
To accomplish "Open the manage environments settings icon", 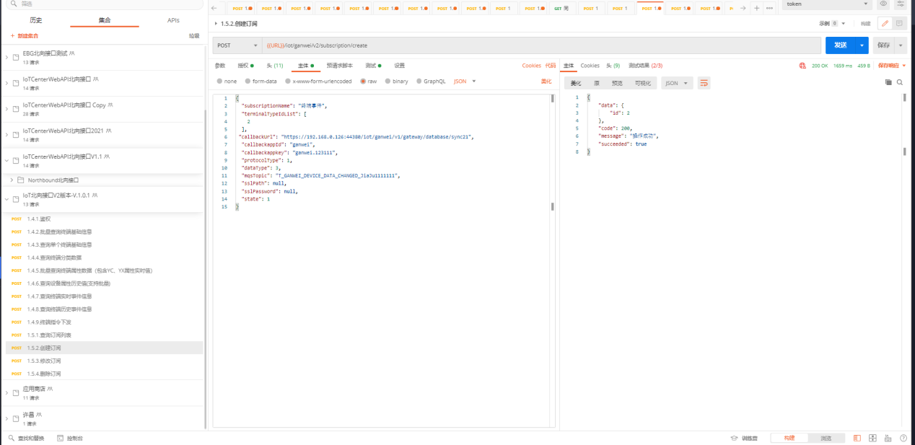I will coord(900,4).
